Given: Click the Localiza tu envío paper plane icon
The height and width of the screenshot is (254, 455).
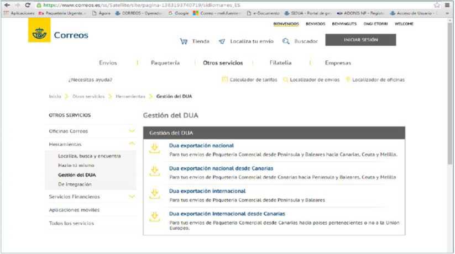Looking at the screenshot, I should 222,41.
